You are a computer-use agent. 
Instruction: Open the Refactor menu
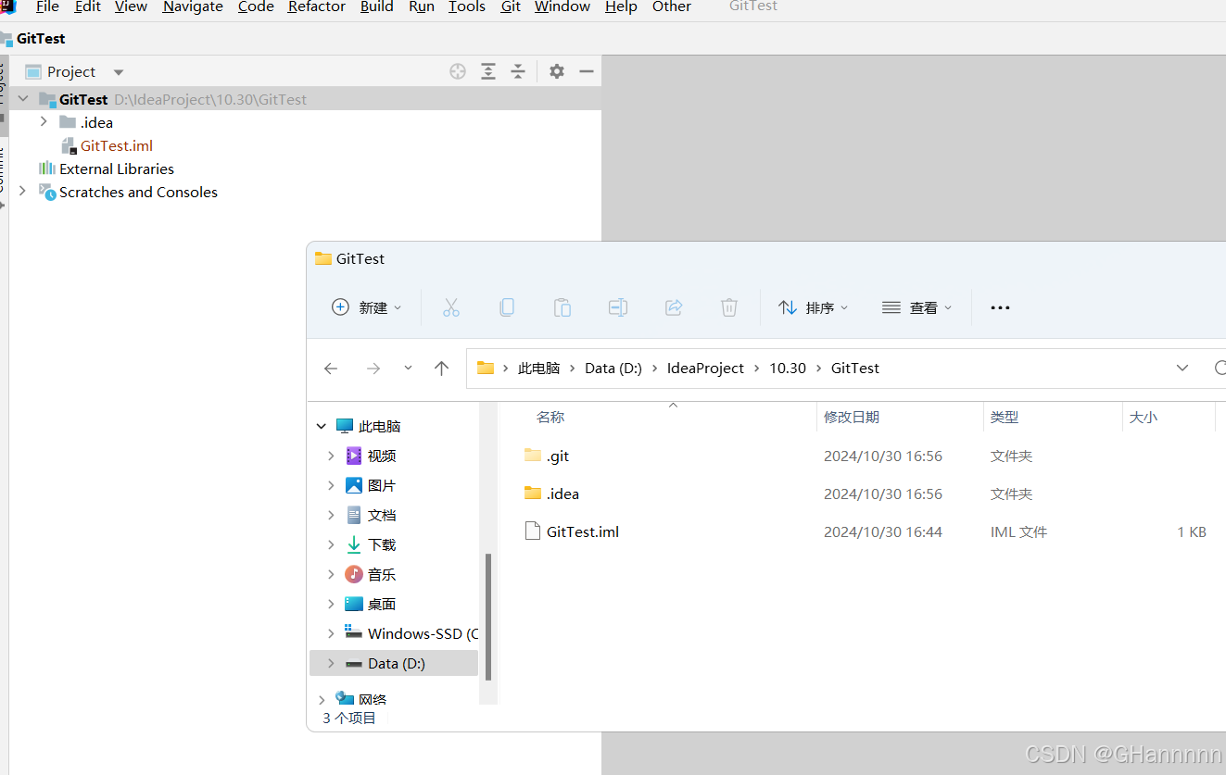316,7
